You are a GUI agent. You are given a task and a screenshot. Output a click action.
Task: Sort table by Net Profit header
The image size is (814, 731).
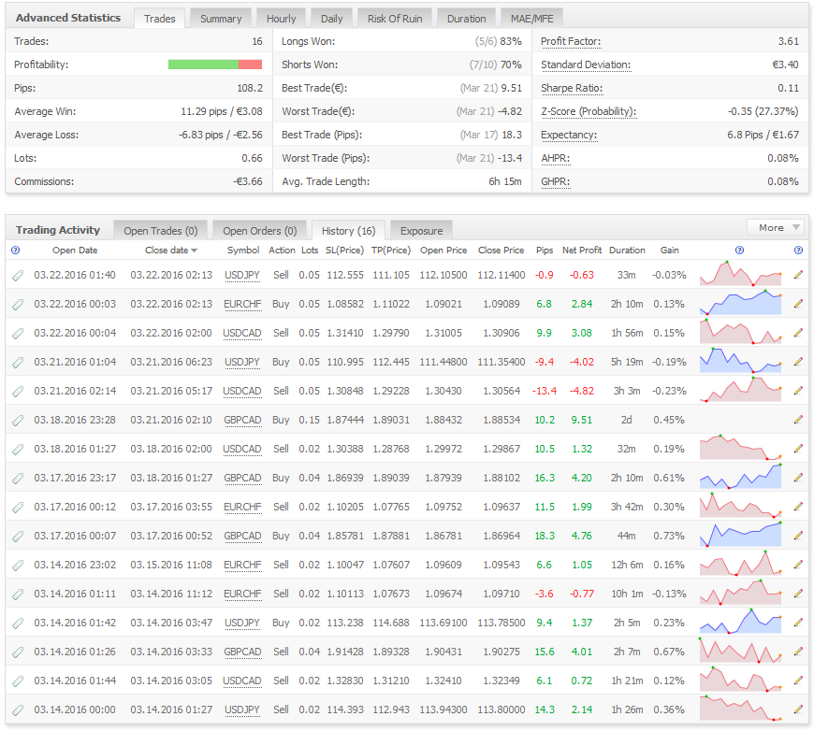tap(581, 251)
